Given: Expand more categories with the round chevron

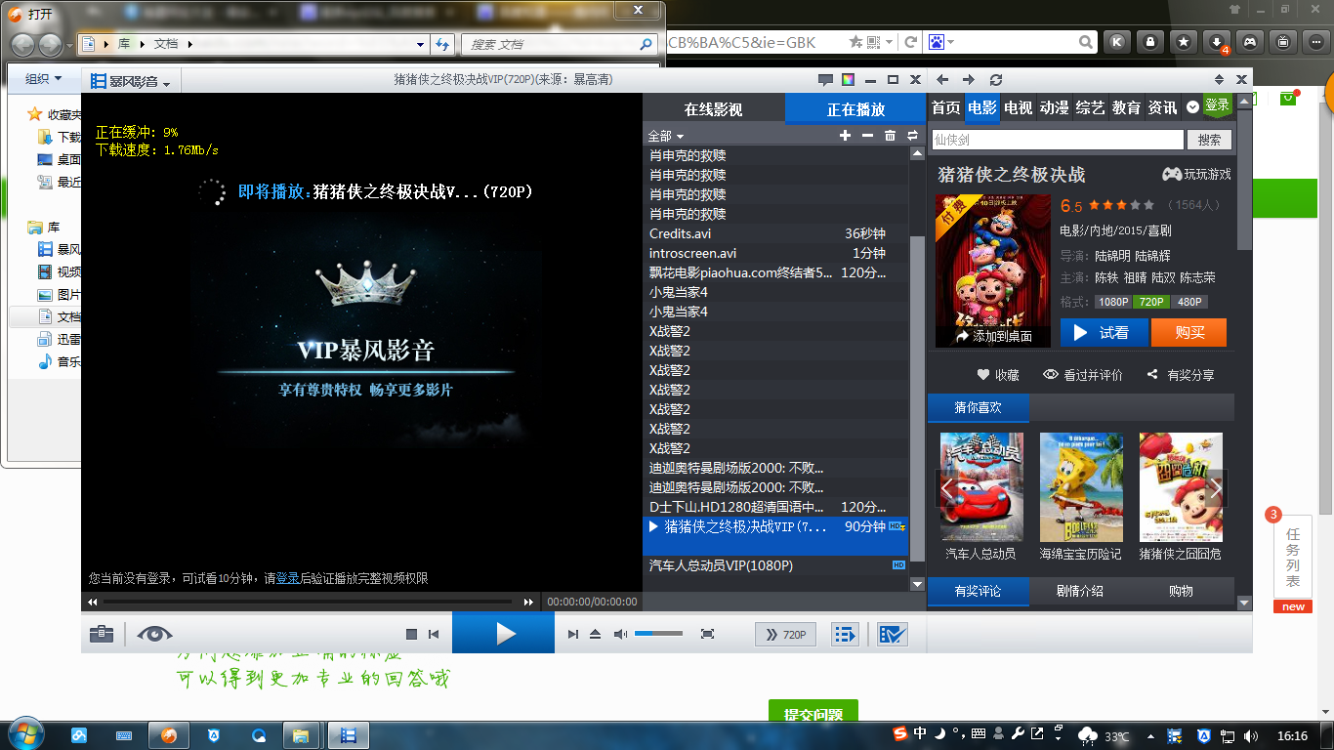Looking at the screenshot, I should click(x=1192, y=107).
